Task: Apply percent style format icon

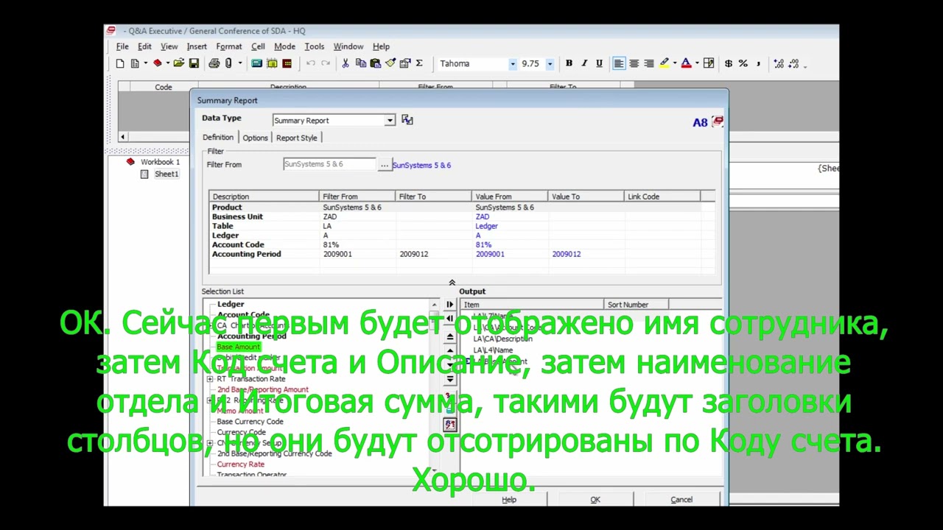Action: [743, 63]
